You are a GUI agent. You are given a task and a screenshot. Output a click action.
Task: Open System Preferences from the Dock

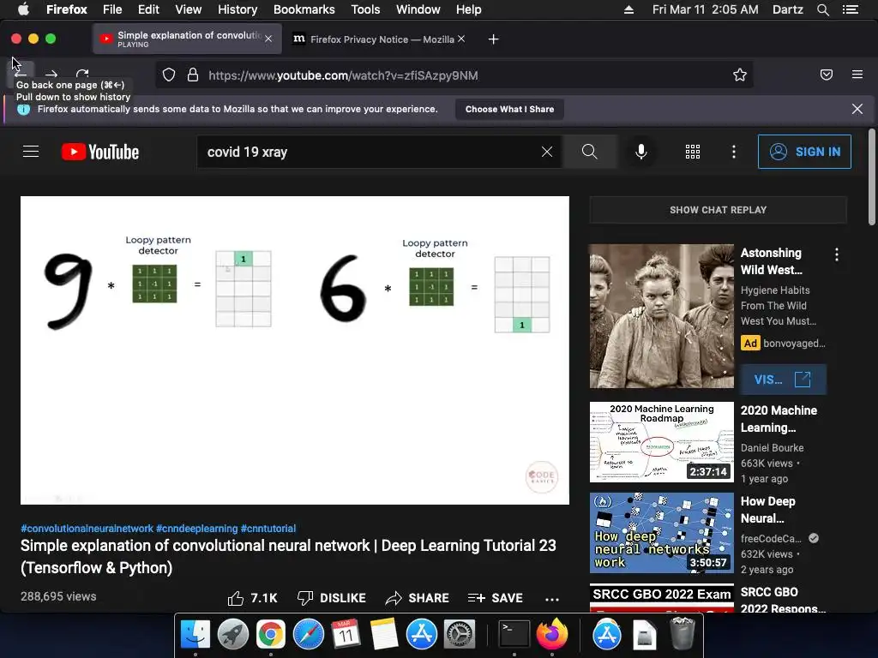[459, 635]
